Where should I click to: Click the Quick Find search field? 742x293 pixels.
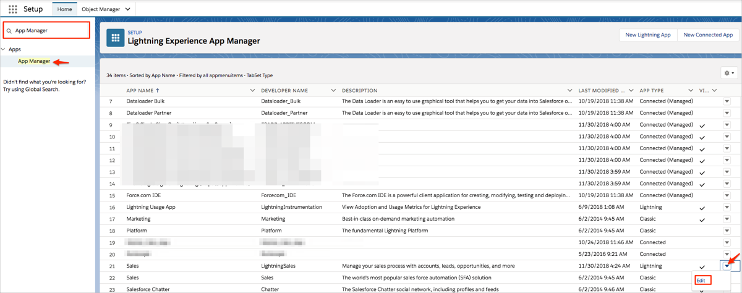coord(51,30)
